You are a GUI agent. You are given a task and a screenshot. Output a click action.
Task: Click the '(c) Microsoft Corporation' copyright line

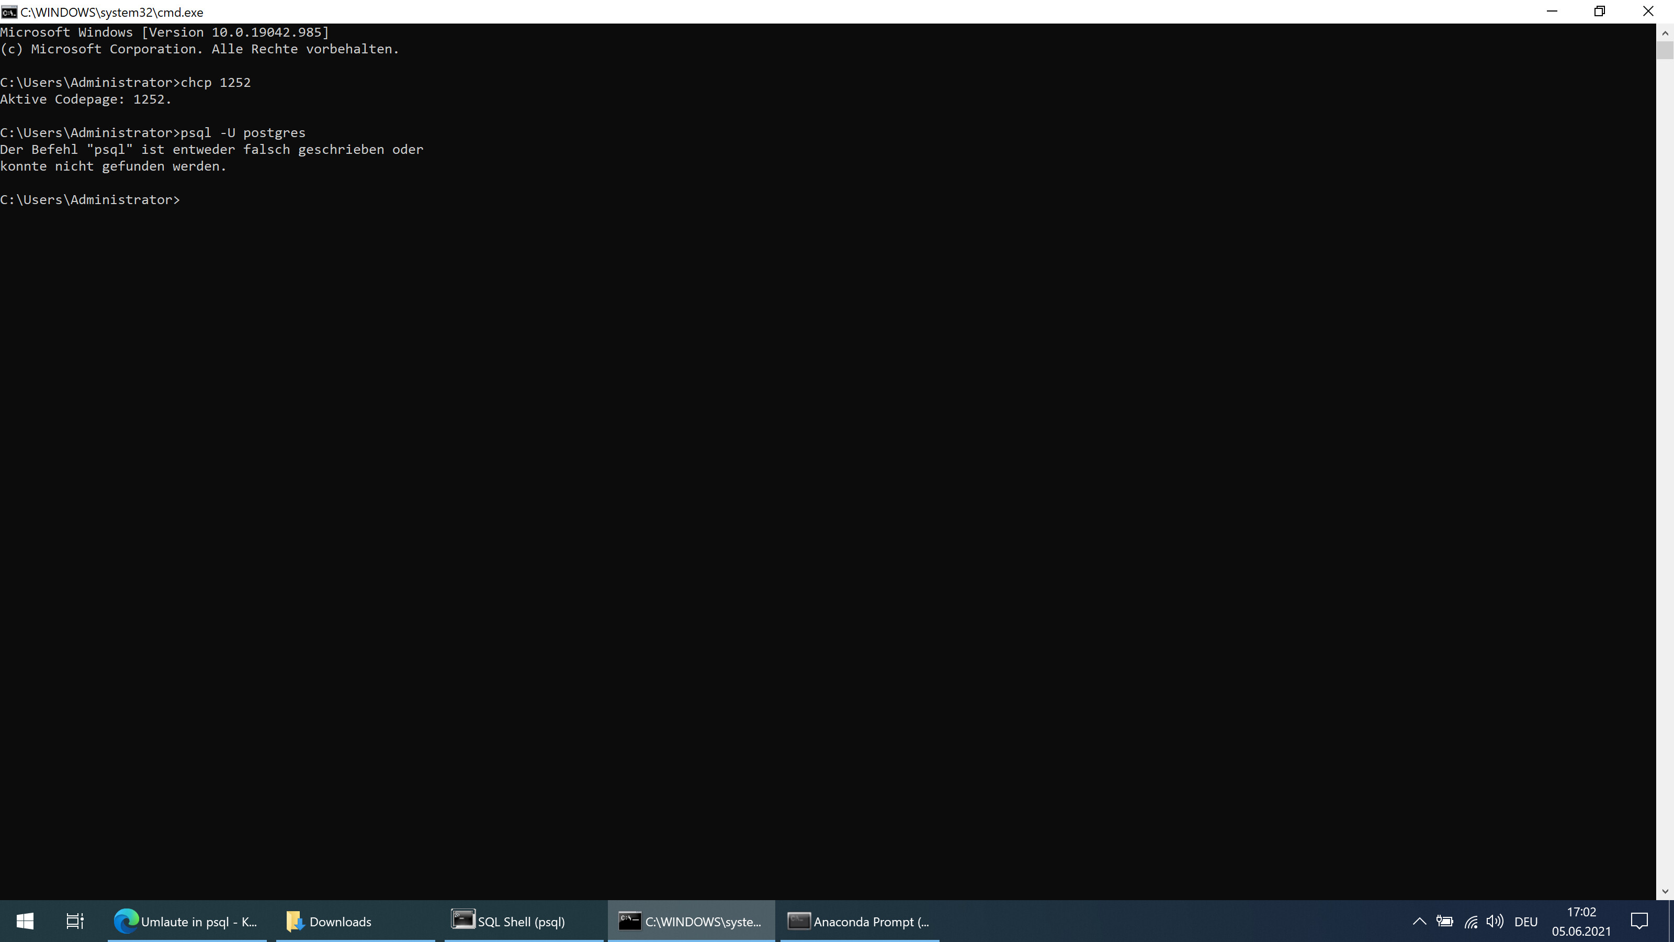[199, 49]
